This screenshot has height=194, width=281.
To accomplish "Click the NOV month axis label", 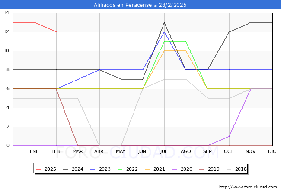I will (x=251, y=151).
